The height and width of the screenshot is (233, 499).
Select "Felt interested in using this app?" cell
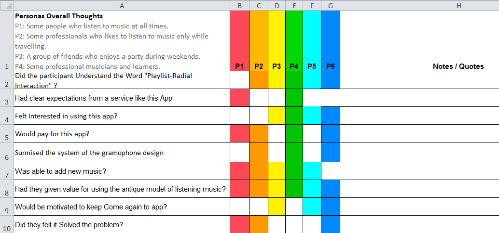tap(122, 116)
